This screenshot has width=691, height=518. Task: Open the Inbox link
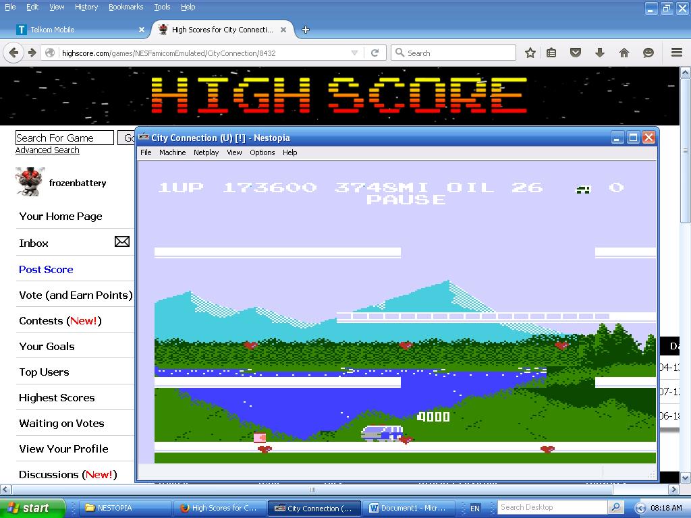pyautogui.click(x=34, y=243)
